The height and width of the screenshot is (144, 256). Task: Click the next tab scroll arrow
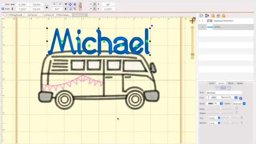(7, 15)
